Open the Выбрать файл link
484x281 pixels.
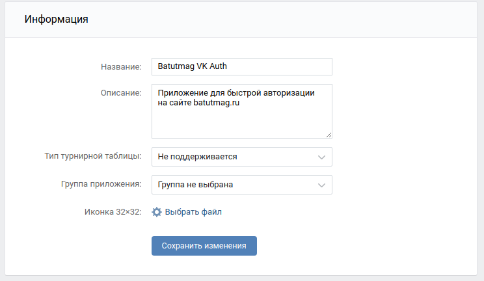193,212
